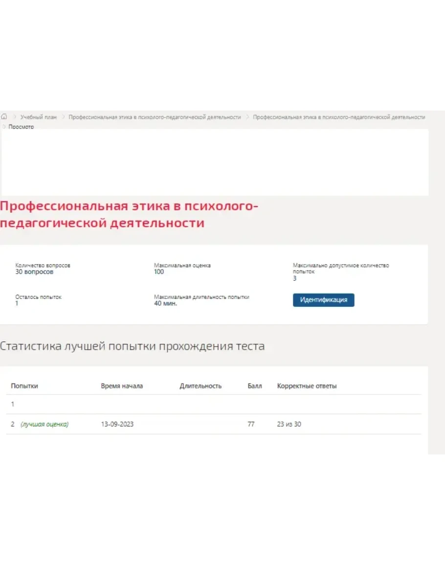Open last Профессиональная этика breadcrumb on right
This screenshot has height=565, width=445.
(x=339, y=117)
